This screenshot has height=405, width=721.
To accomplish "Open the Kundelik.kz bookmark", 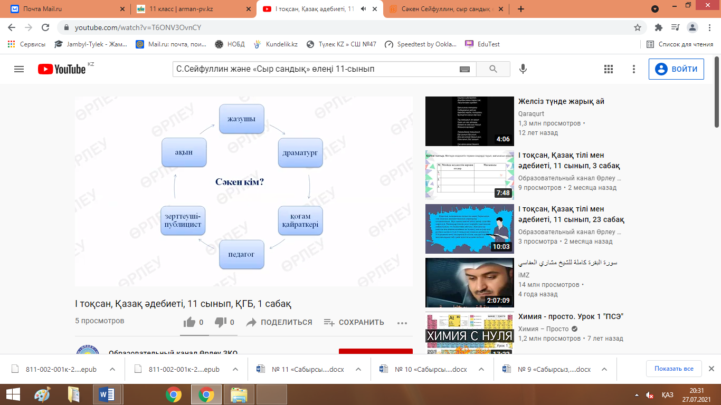I will tap(276, 44).
